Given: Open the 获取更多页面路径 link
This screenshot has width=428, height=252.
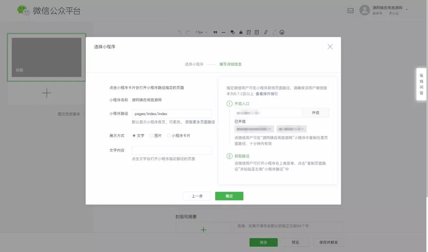Looking at the screenshot, I should pos(200,122).
